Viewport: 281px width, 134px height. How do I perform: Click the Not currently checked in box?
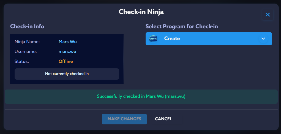(67, 74)
